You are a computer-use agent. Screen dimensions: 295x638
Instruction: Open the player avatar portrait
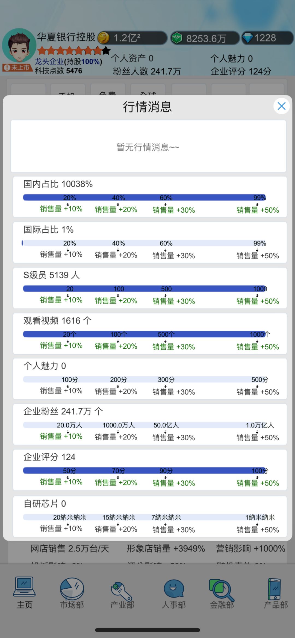pyautogui.click(x=19, y=46)
